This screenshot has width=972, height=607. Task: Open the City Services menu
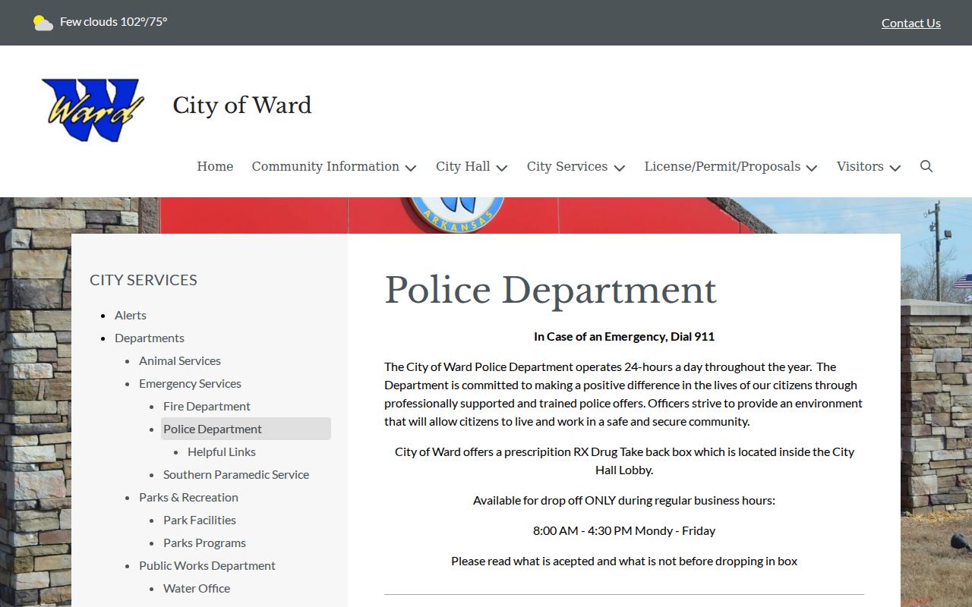tap(567, 166)
